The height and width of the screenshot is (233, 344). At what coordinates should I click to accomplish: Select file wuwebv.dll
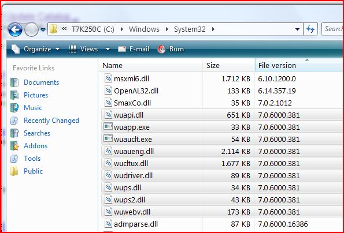coord(132,212)
